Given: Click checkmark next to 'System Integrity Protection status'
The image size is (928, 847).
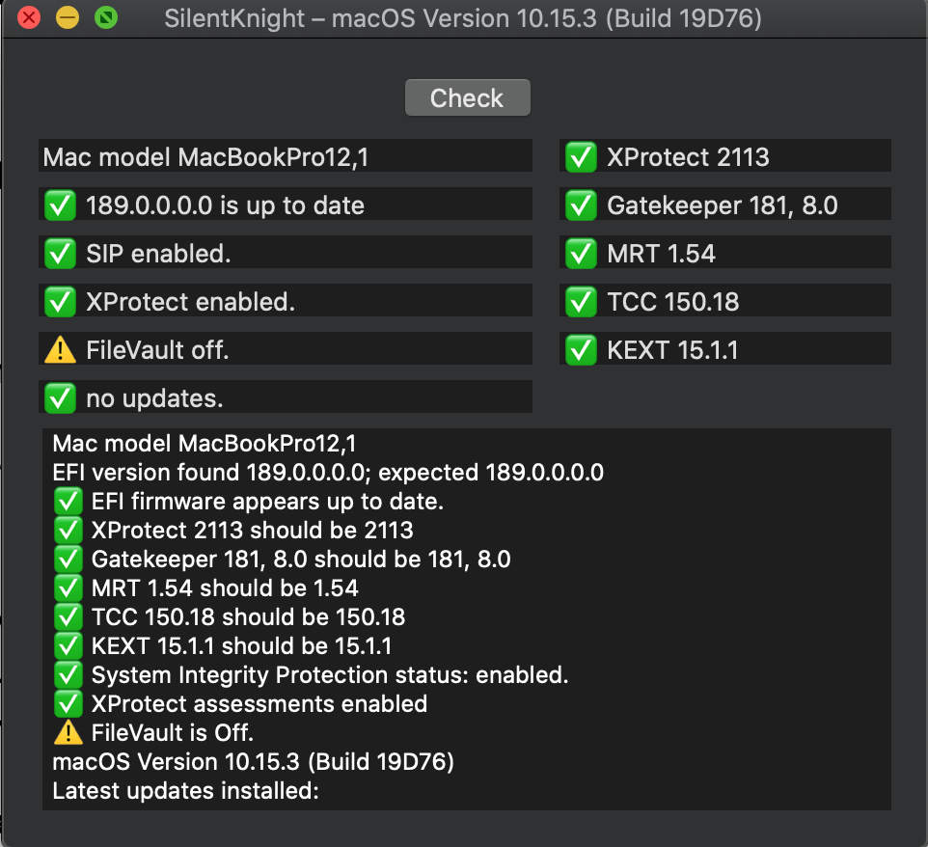Looking at the screenshot, I should click(x=68, y=674).
